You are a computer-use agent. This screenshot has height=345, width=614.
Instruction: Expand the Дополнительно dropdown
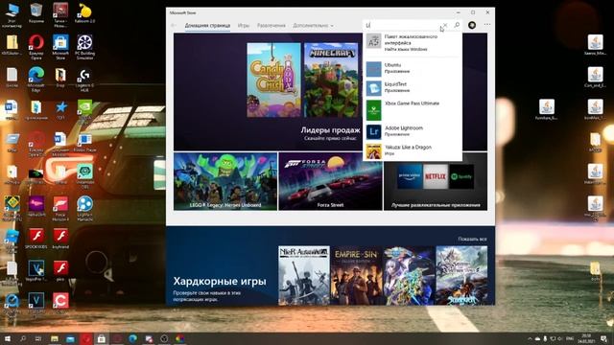[x=313, y=26]
